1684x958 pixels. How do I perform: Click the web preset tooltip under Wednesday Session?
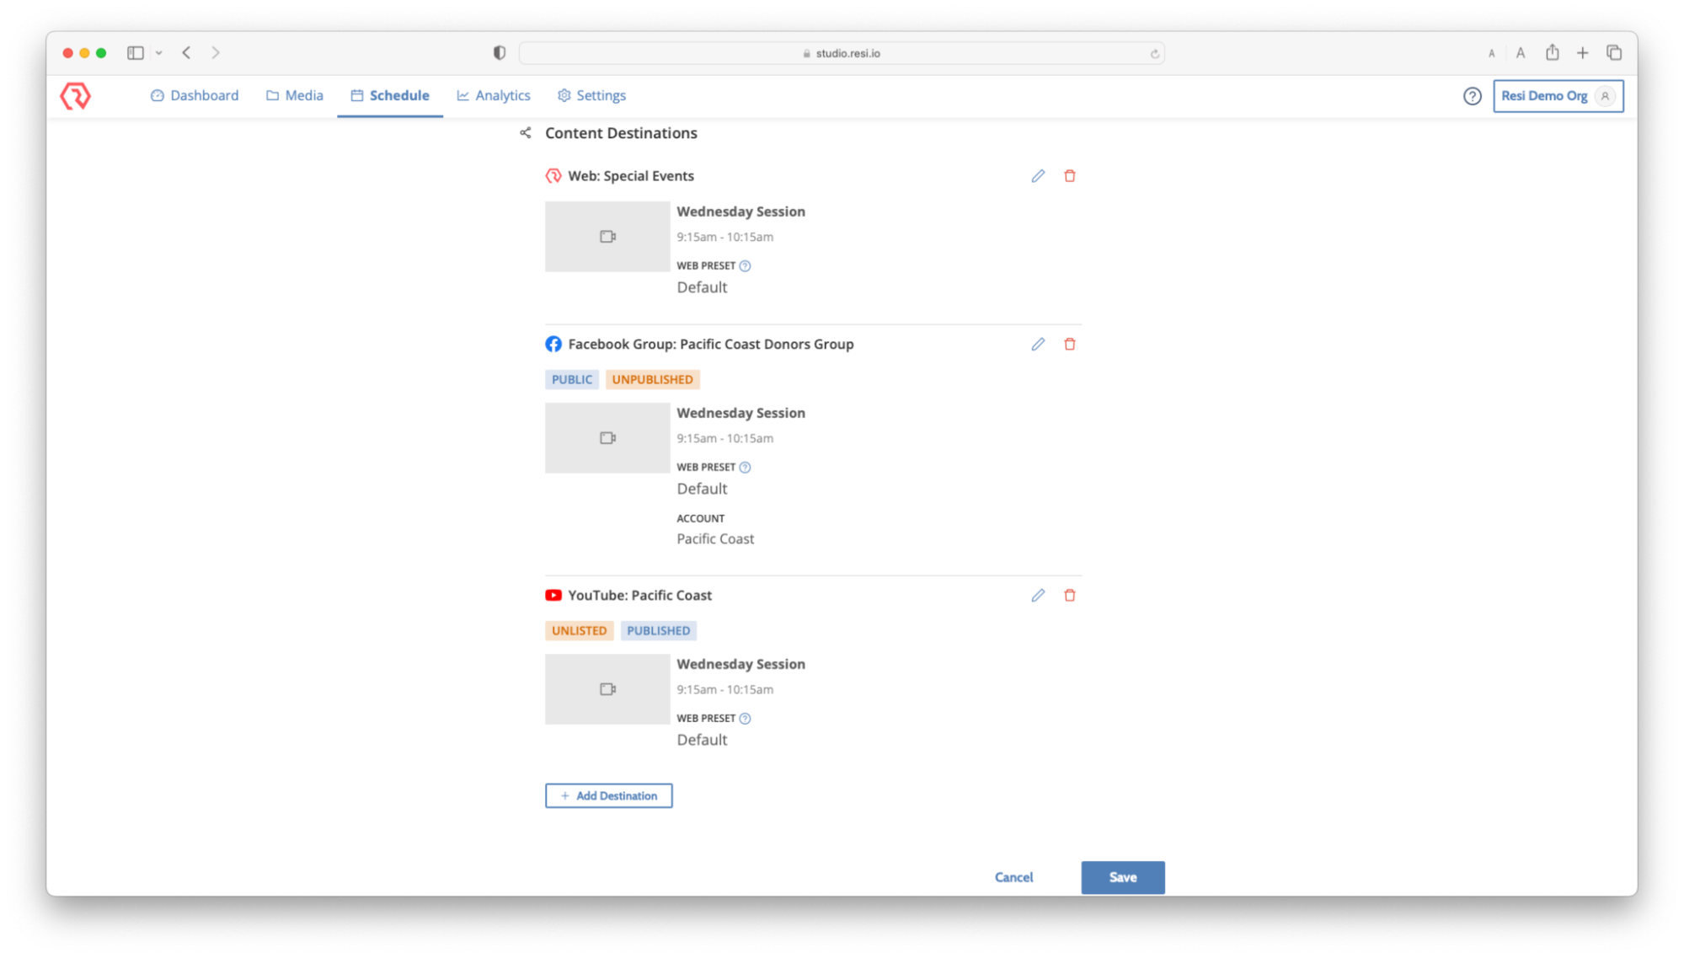[x=745, y=265]
